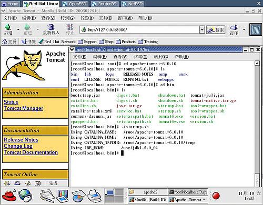
Task: Open the terminal window menu arrow icon
Action: (72, 49)
